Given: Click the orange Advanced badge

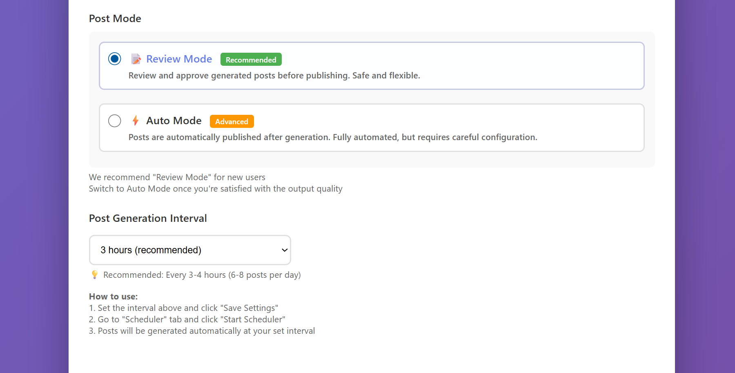Looking at the screenshot, I should point(232,121).
